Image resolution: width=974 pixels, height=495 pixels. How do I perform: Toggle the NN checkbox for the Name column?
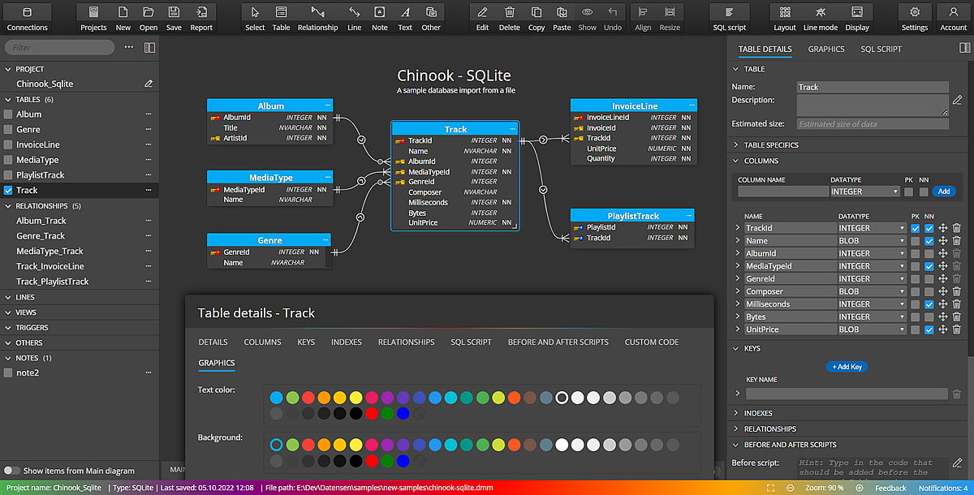(x=929, y=241)
